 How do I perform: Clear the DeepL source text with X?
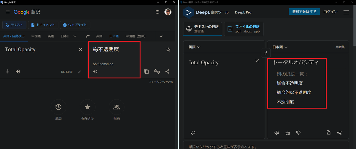point(257,61)
